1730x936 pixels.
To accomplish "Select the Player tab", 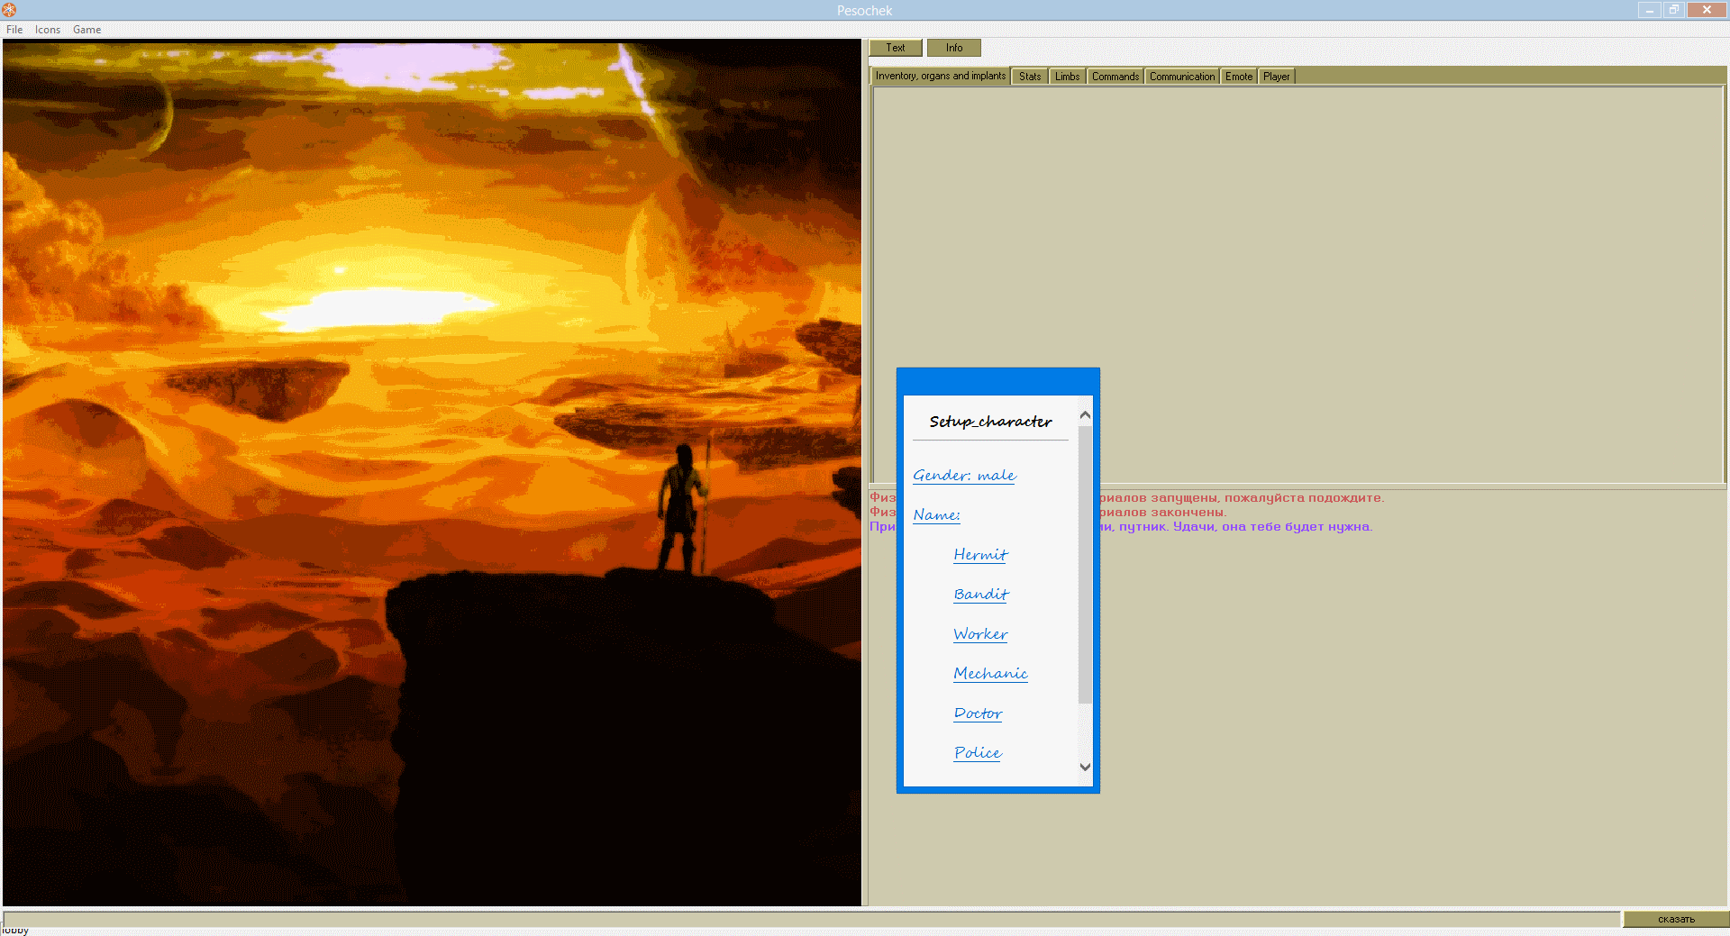I will (x=1277, y=77).
